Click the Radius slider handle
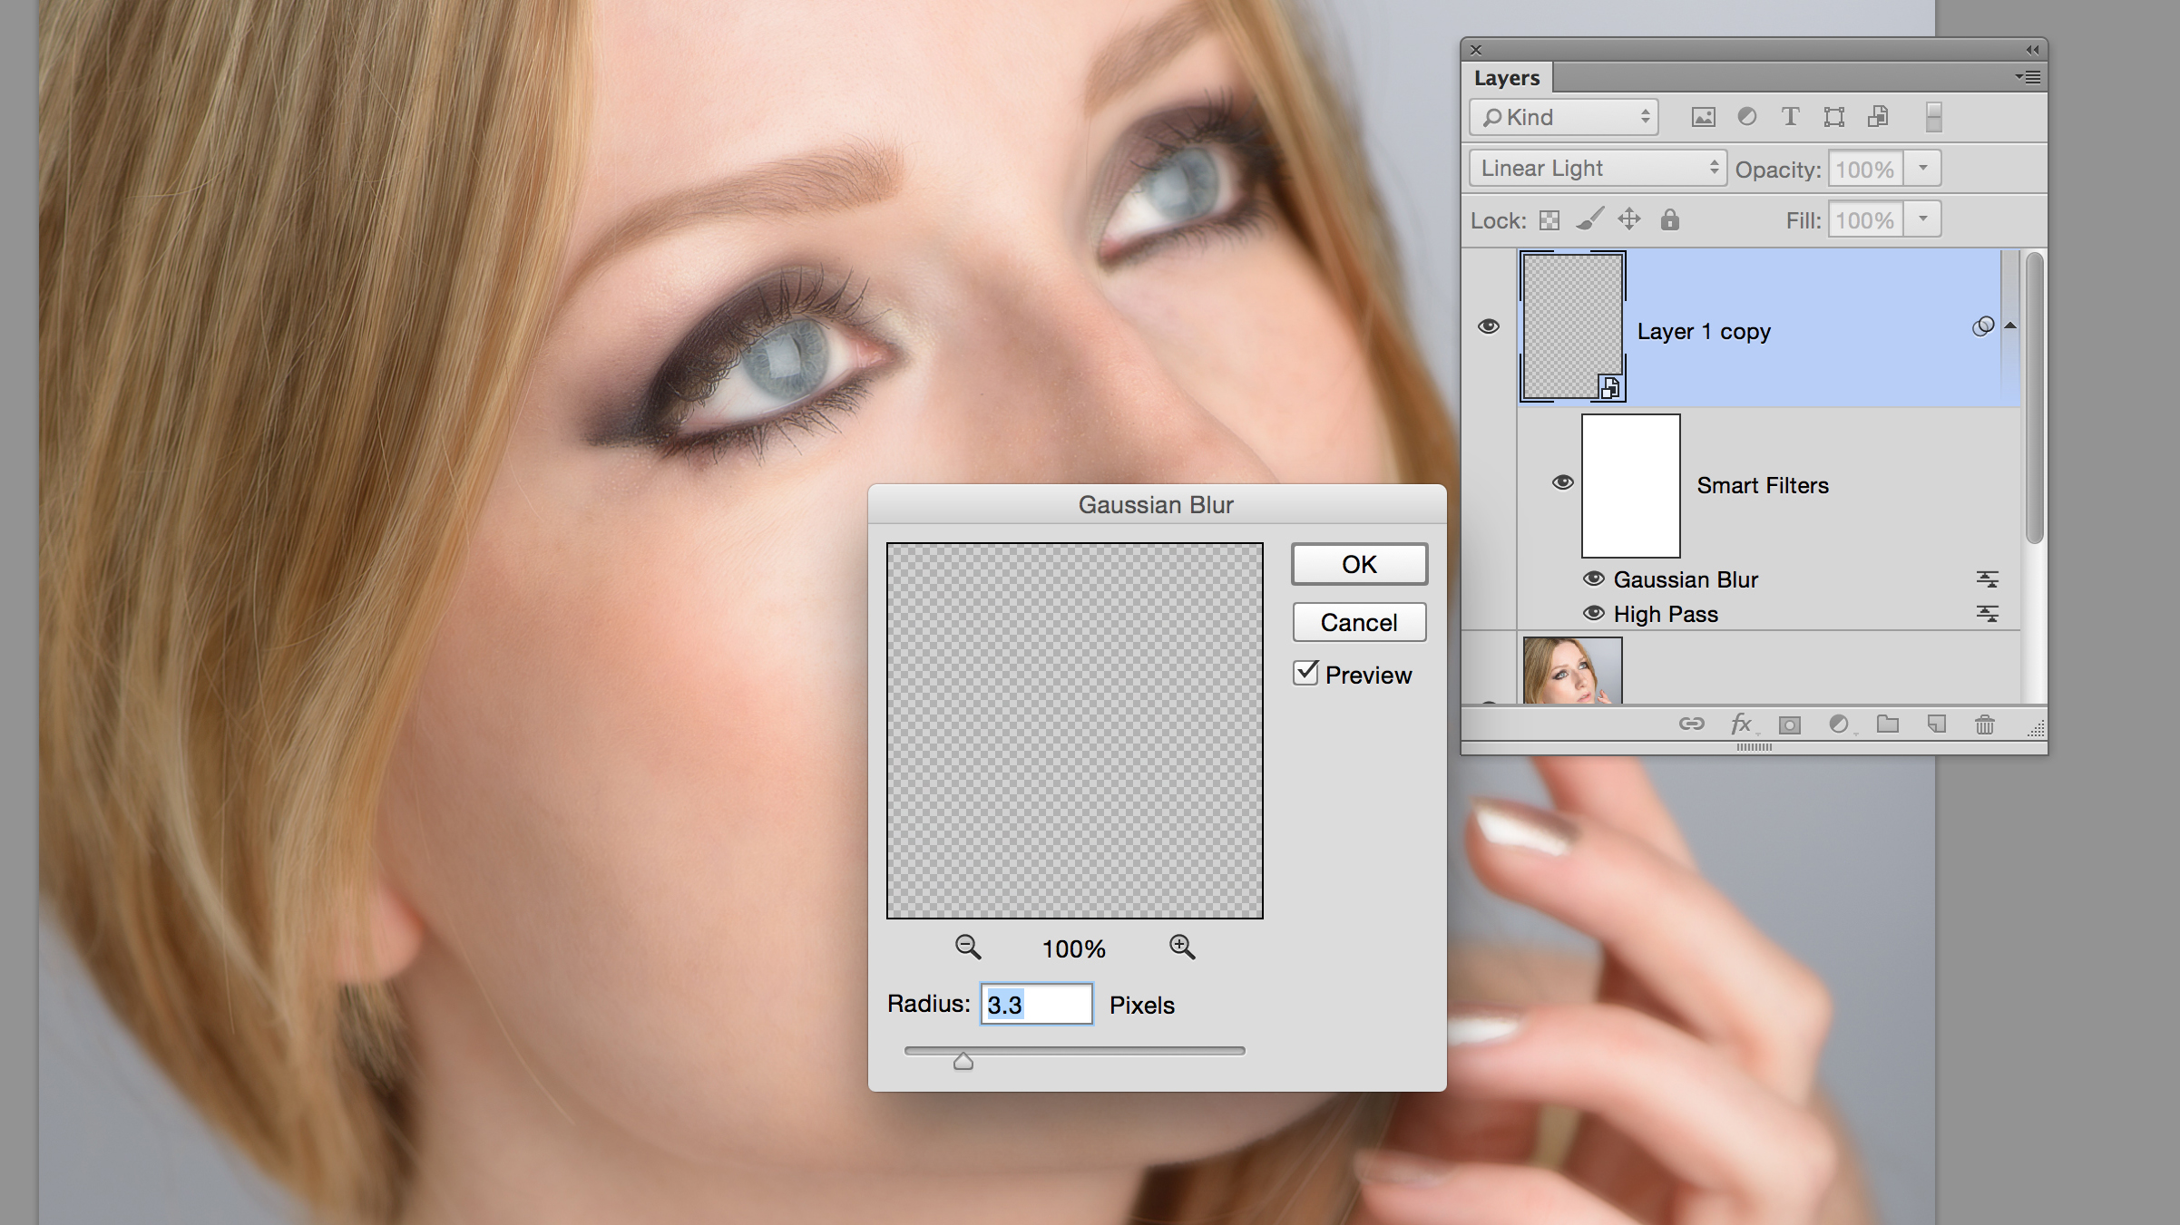 coord(963,1061)
